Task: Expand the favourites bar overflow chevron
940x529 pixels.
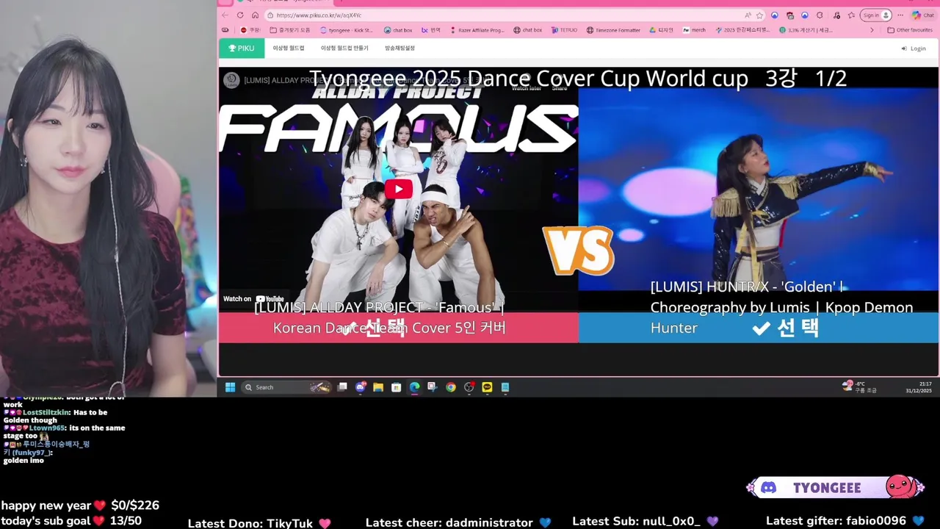Action: point(872,30)
